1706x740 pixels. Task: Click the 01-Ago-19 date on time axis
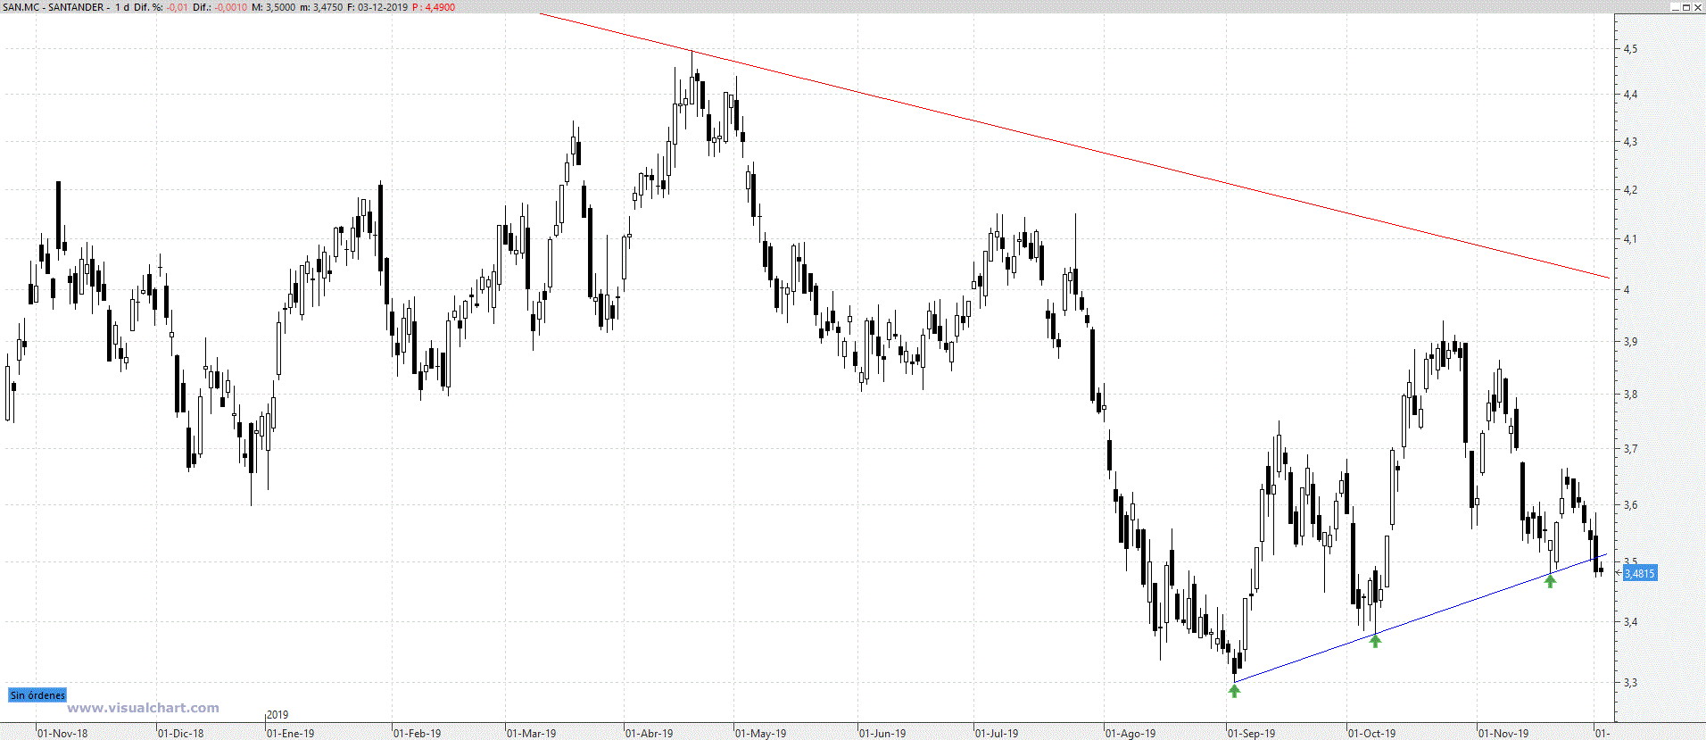(1130, 734)
